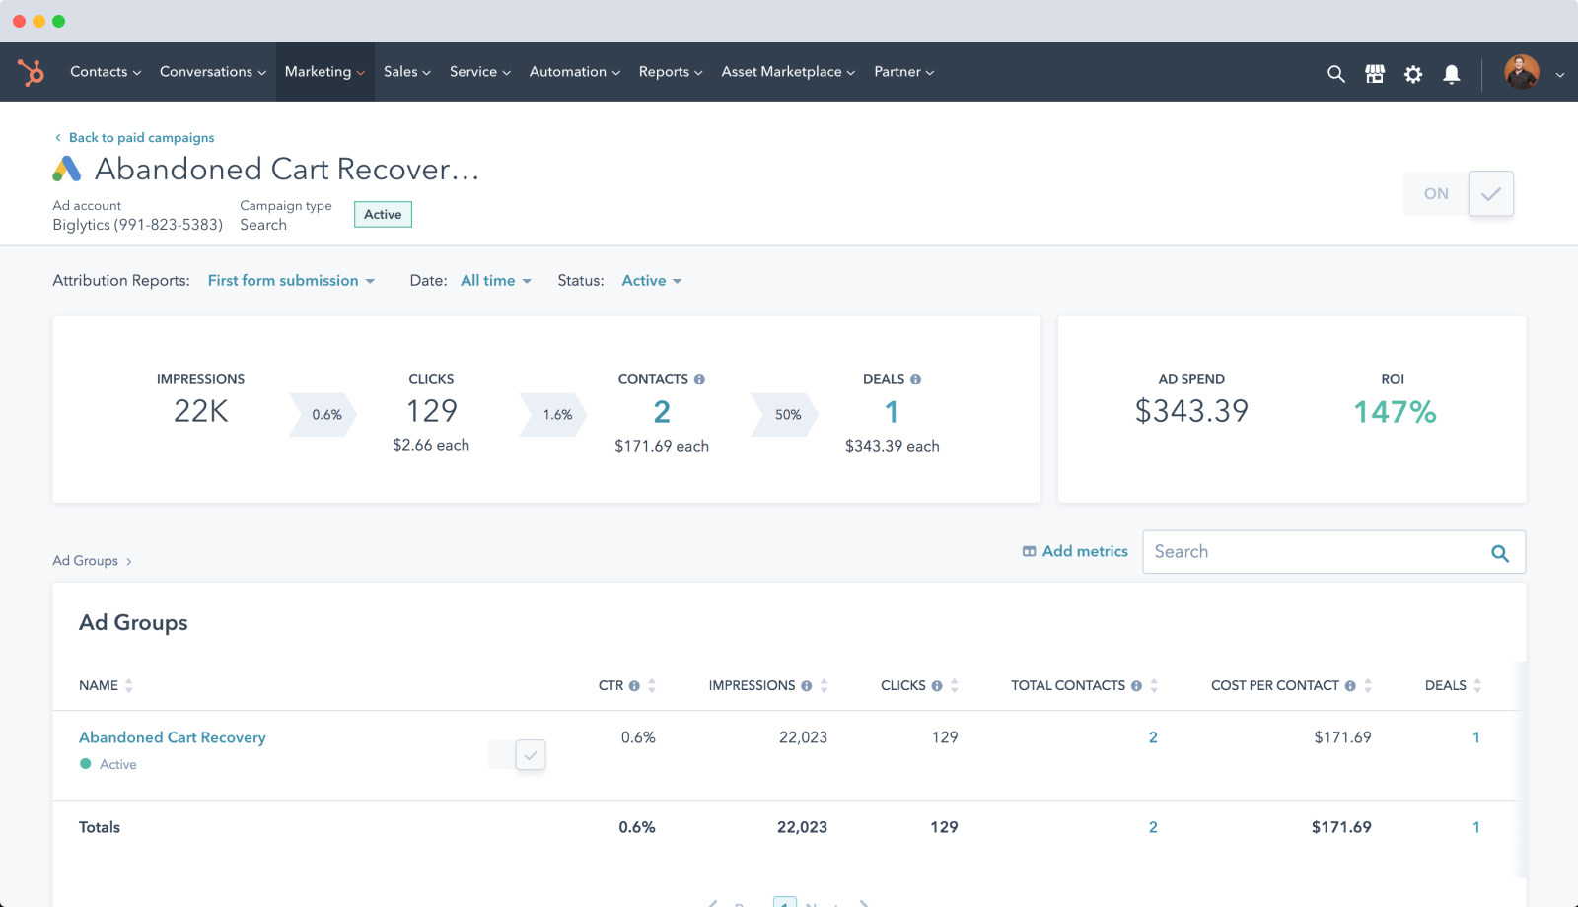1578x907 pixels.
Task: Open Partner menu
Action: point(904,72)
